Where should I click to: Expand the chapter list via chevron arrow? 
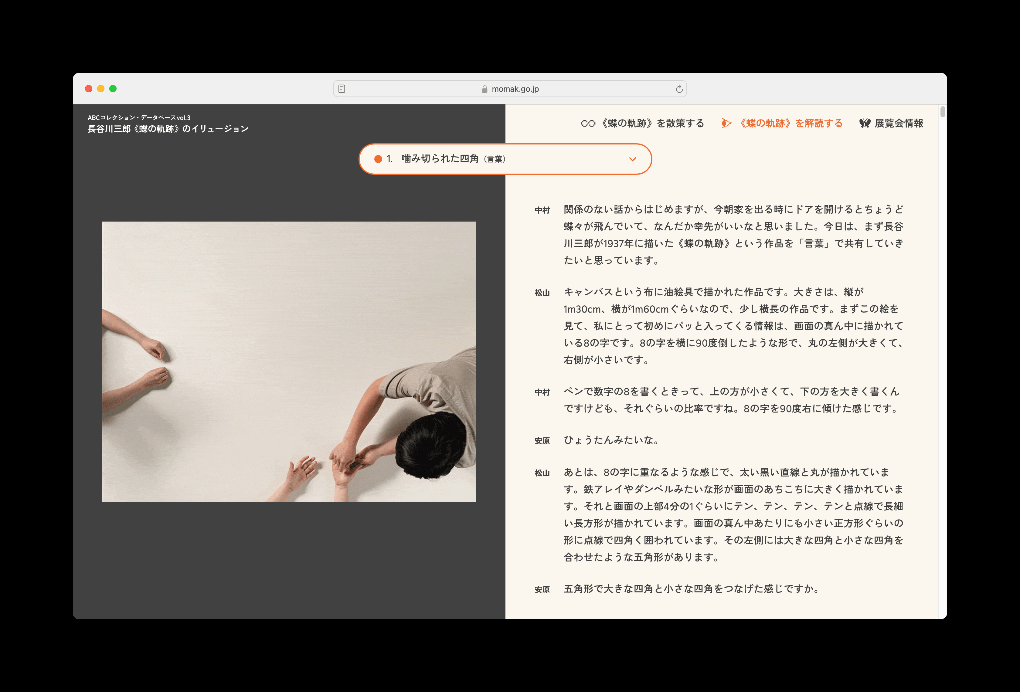(632, 159)
